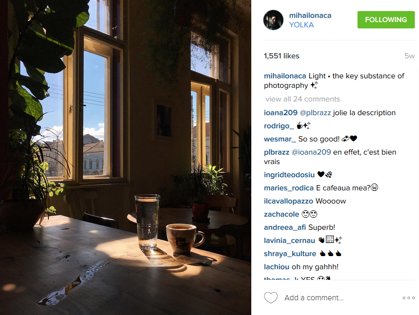Toggle the green FOLLOWING button
Screen dimensions: 419x315
(386, 20)
